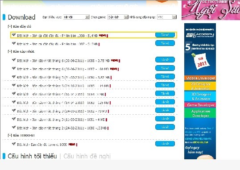Collapse the Bản đầy đủ section

pos(10,26)
